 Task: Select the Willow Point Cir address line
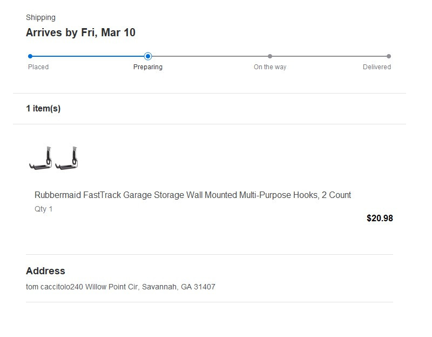tap(120, 287)
